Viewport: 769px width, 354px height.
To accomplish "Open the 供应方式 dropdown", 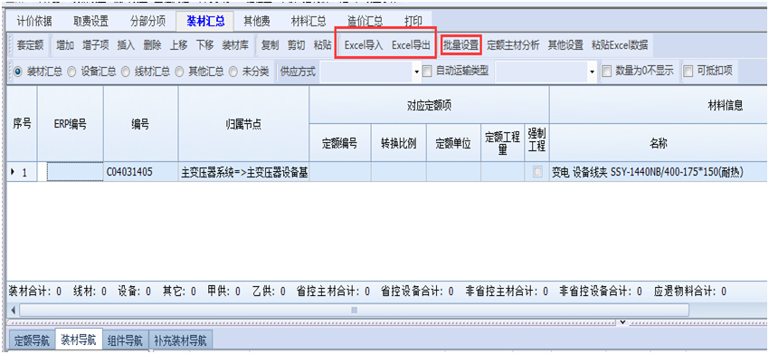I will [x=417, y=72].
